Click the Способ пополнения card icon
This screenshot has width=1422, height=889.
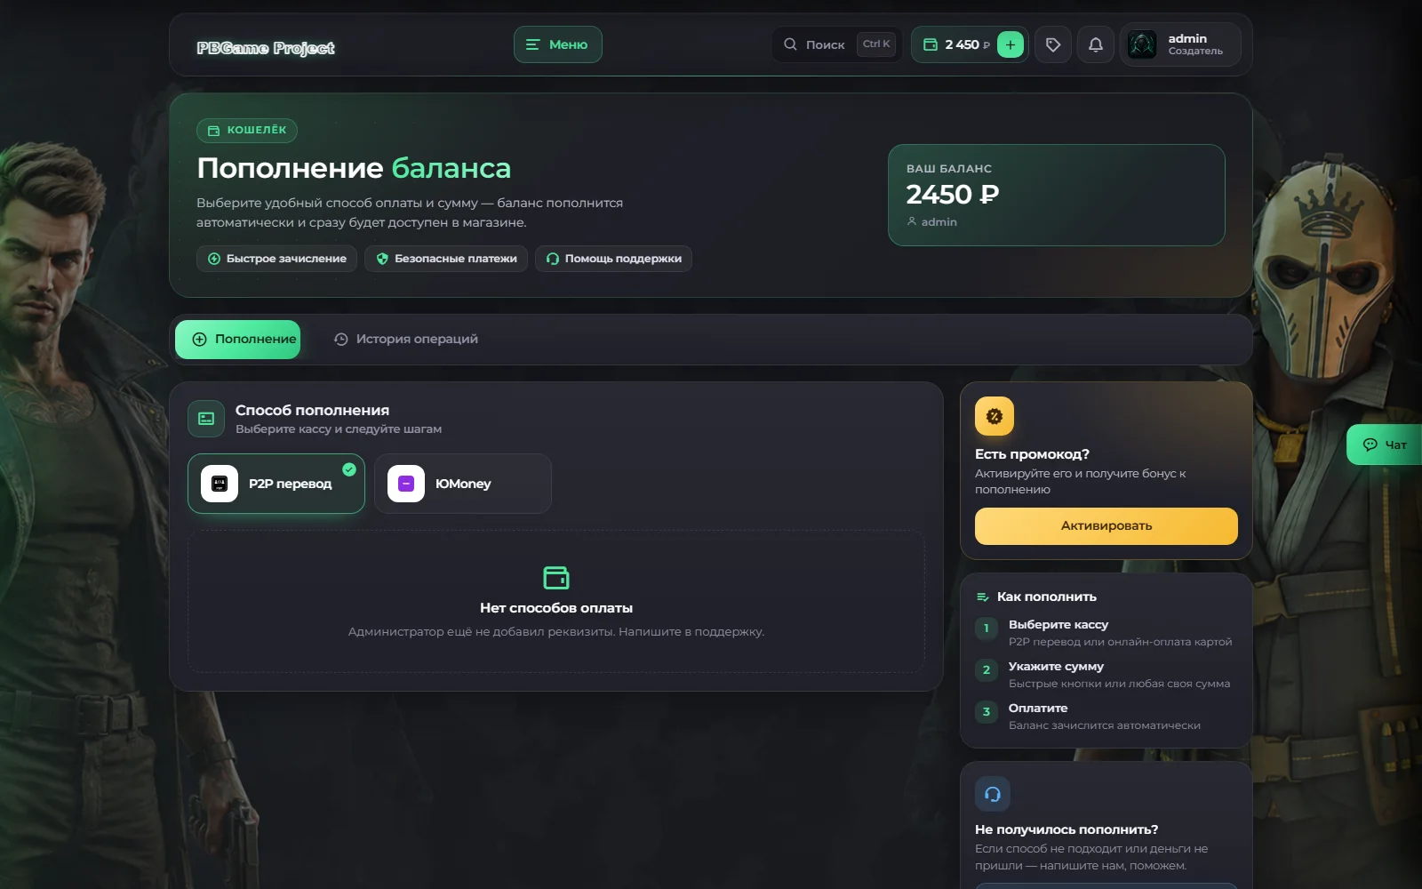[x=206, y=419]
